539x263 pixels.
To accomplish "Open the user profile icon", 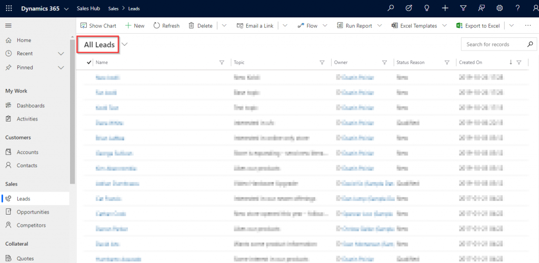I will [535, 8].
